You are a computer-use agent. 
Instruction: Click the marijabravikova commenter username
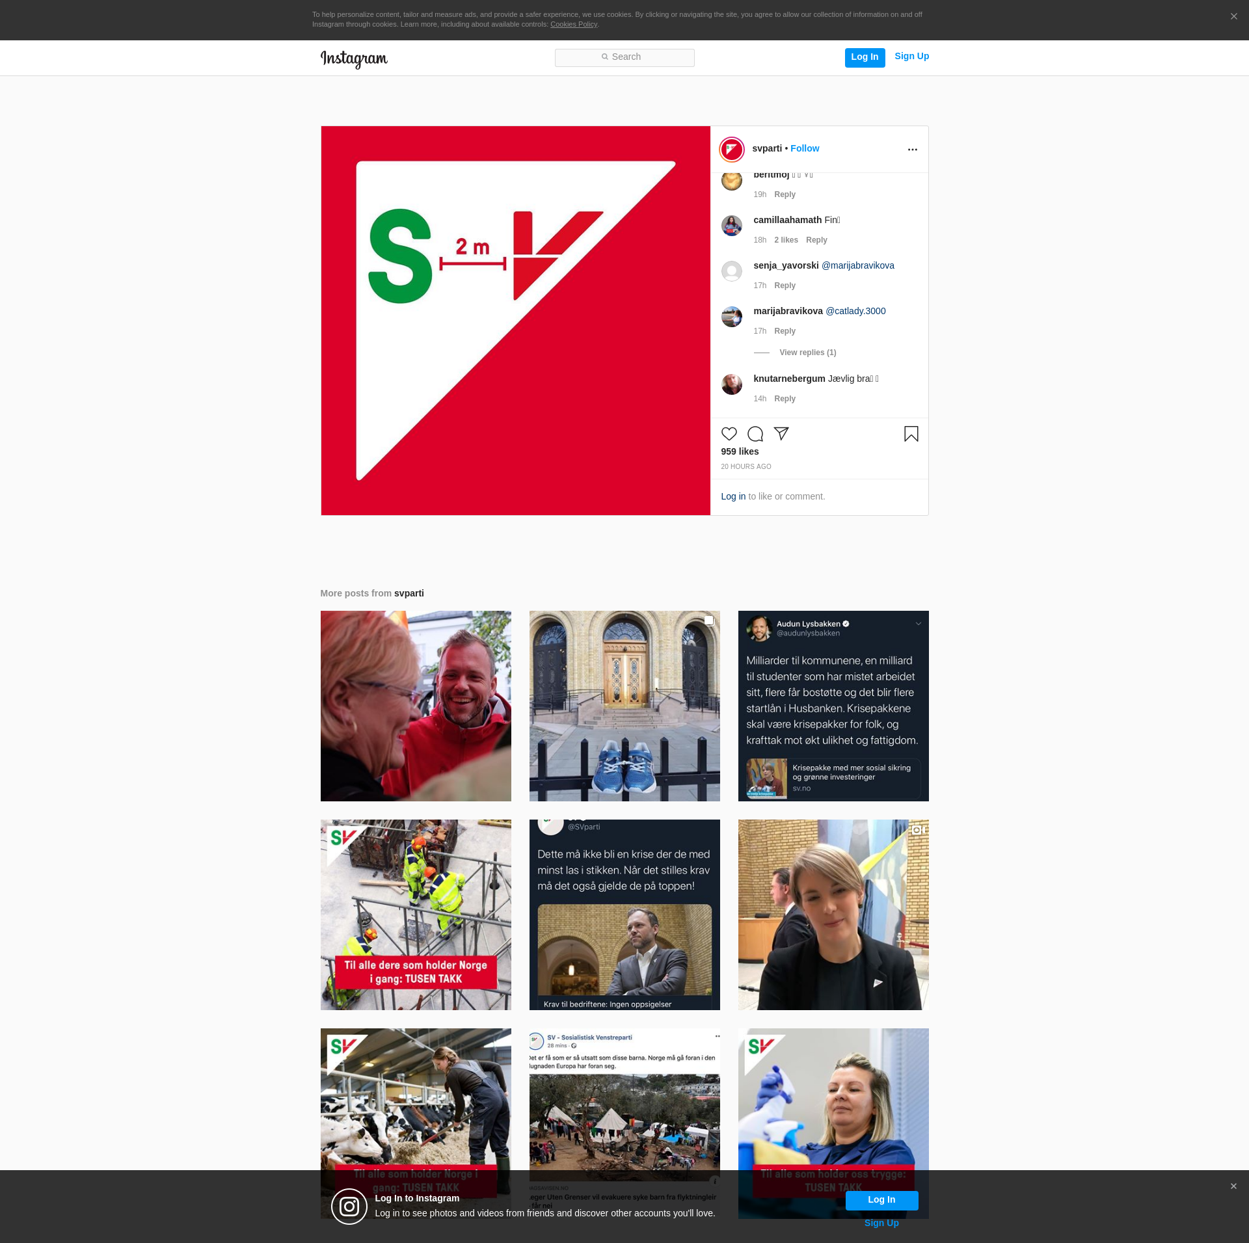click(x=788, y=311)
